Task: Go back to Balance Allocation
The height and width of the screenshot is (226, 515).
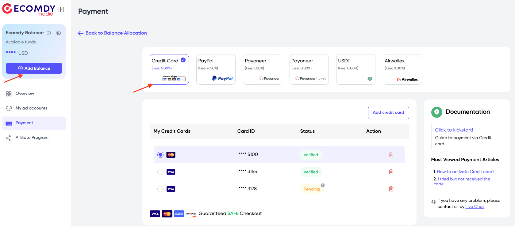Action: [112, 33]
